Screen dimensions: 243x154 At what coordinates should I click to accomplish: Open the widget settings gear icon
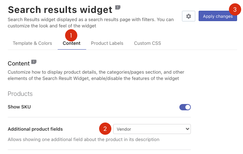(x=189, y=16)
